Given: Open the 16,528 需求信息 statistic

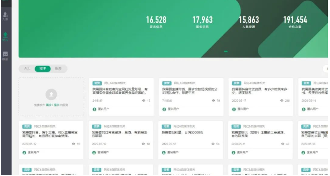Looking at the screenshot, I should pos(156,22).
